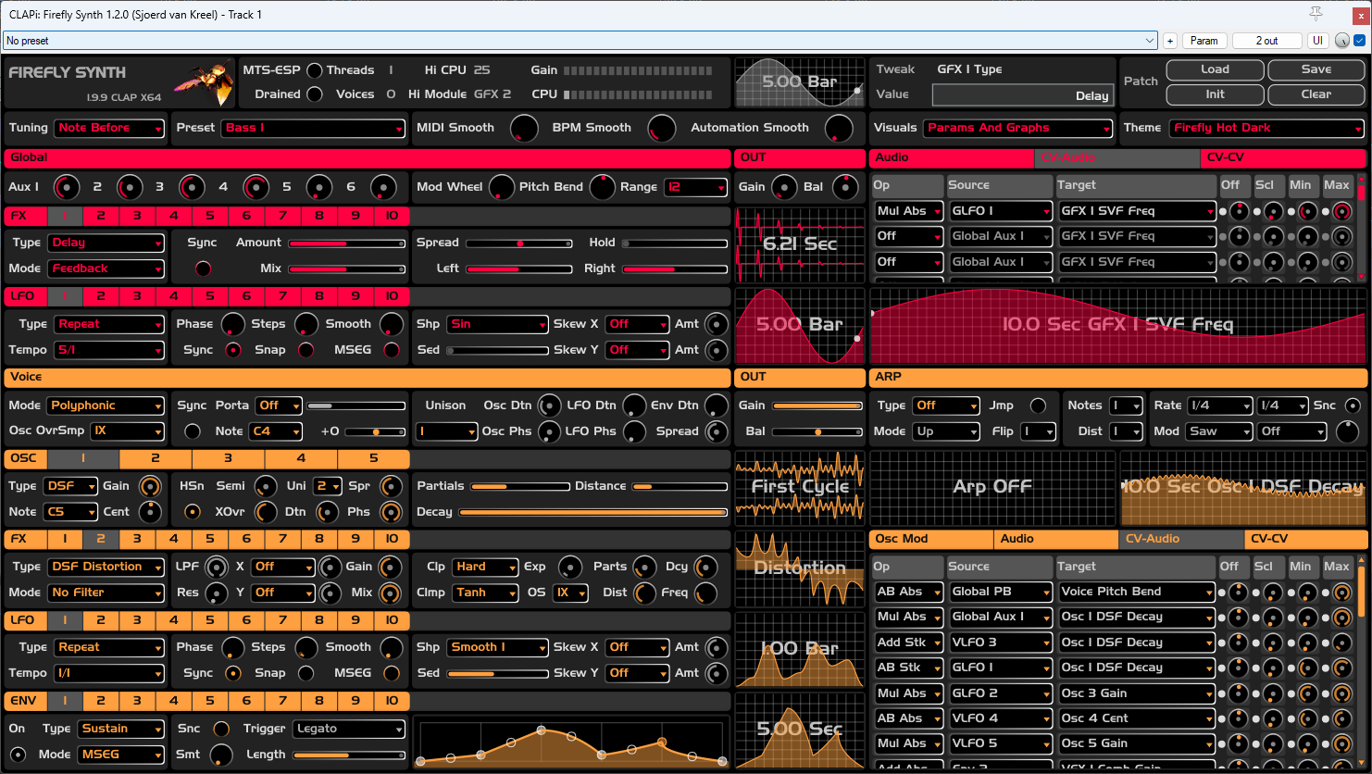This screenshot has height=774, width=1372.
Task: Click the host wet/dry knob beside UI
Action: point(1342,41)
